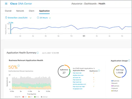The height and width of the screenshot is (99, 132).
Task: Click the clock icon beside 24 Hours
Action: coord(38,18)
